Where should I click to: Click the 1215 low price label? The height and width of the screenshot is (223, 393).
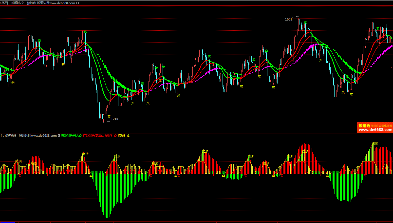click(x=115, y=119)
